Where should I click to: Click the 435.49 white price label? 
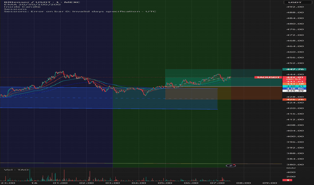tap(294, 91)
